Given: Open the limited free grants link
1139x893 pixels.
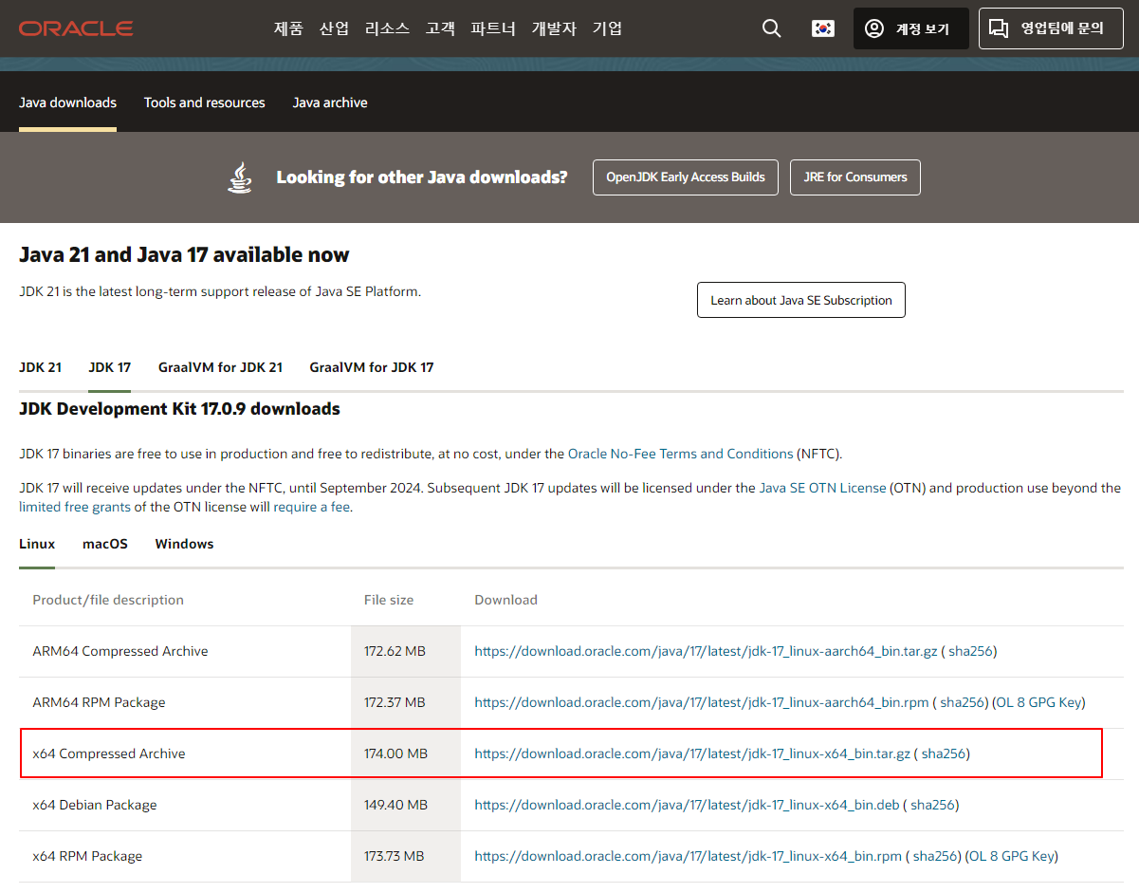Looking at the screenshot, I should click(74, 507).
